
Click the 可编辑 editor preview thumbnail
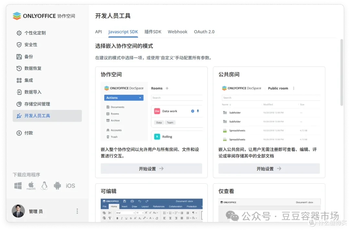click(x=152, y=210)
